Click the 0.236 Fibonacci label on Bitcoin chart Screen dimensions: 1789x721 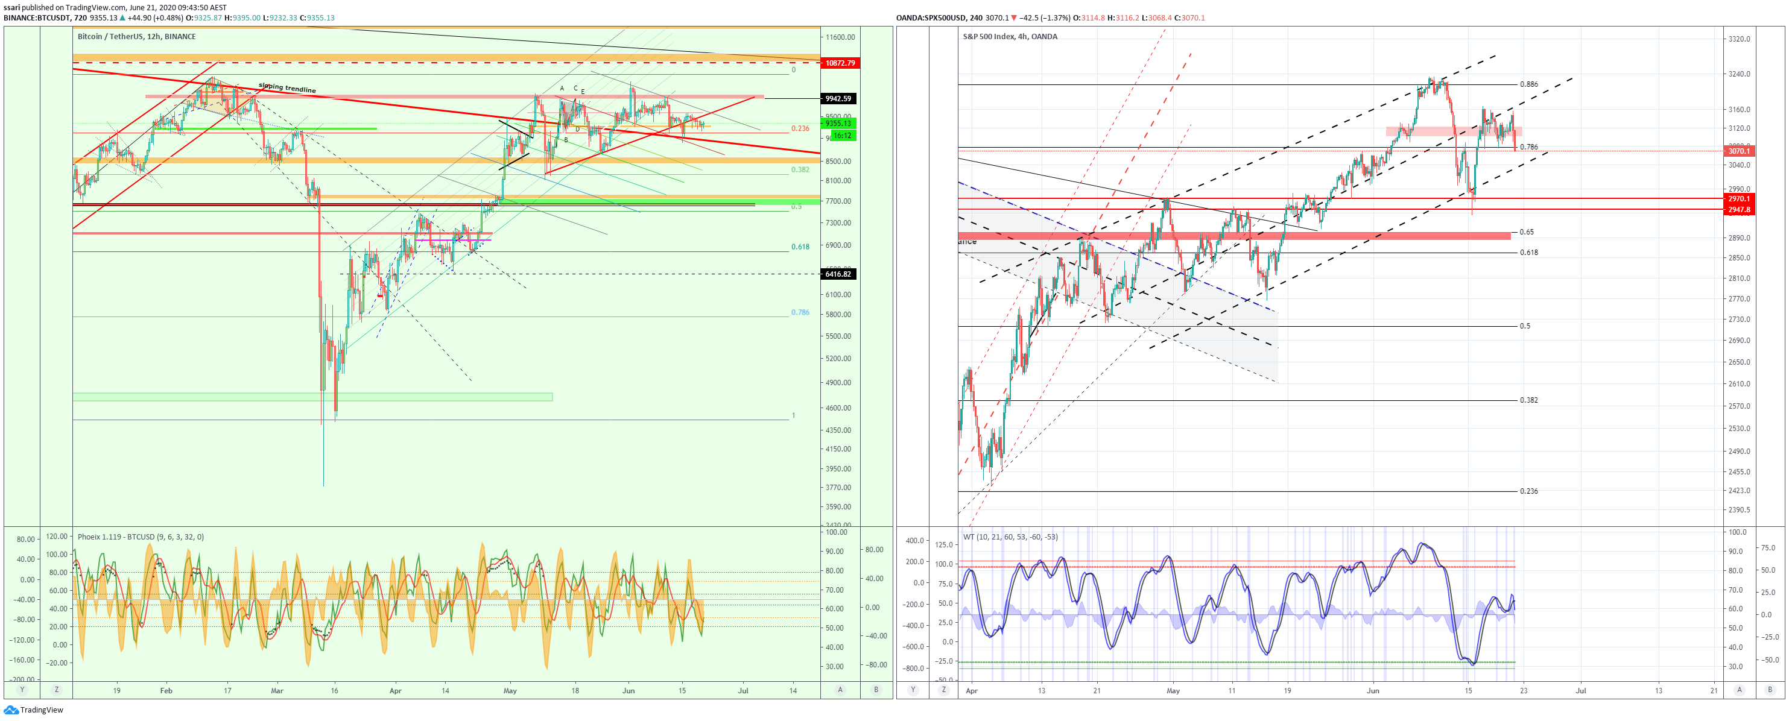(800, 128)
